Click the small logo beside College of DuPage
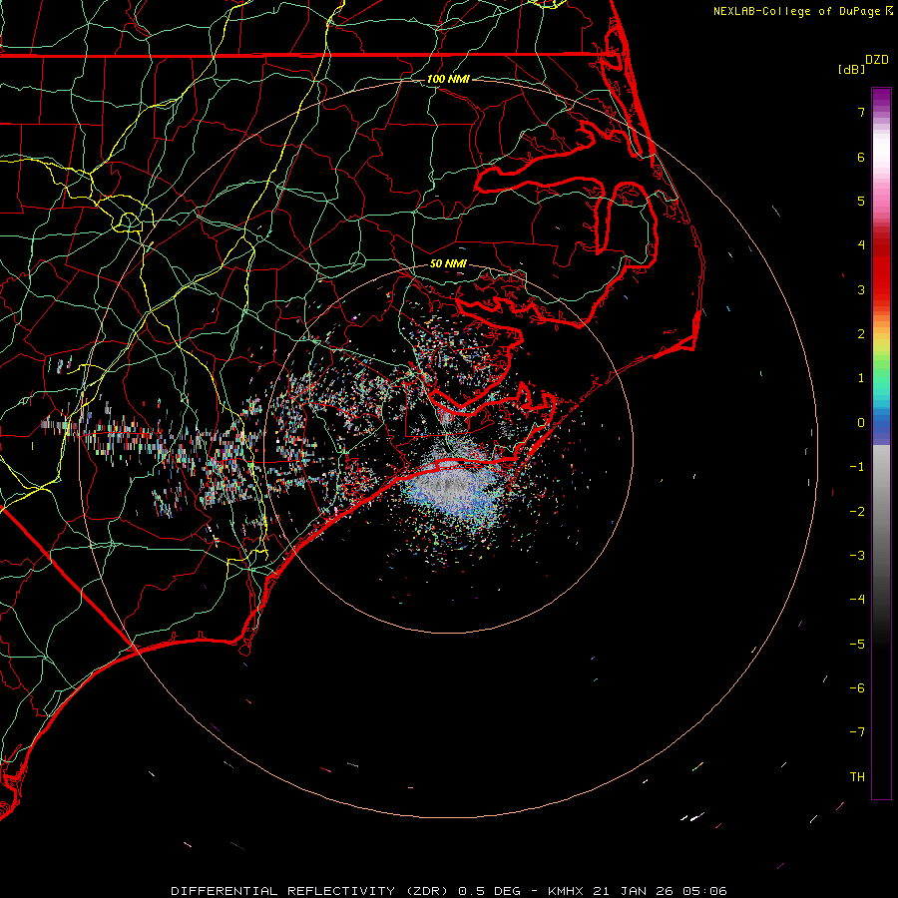This screenshot has width=898, height=898. coord(889,11)
